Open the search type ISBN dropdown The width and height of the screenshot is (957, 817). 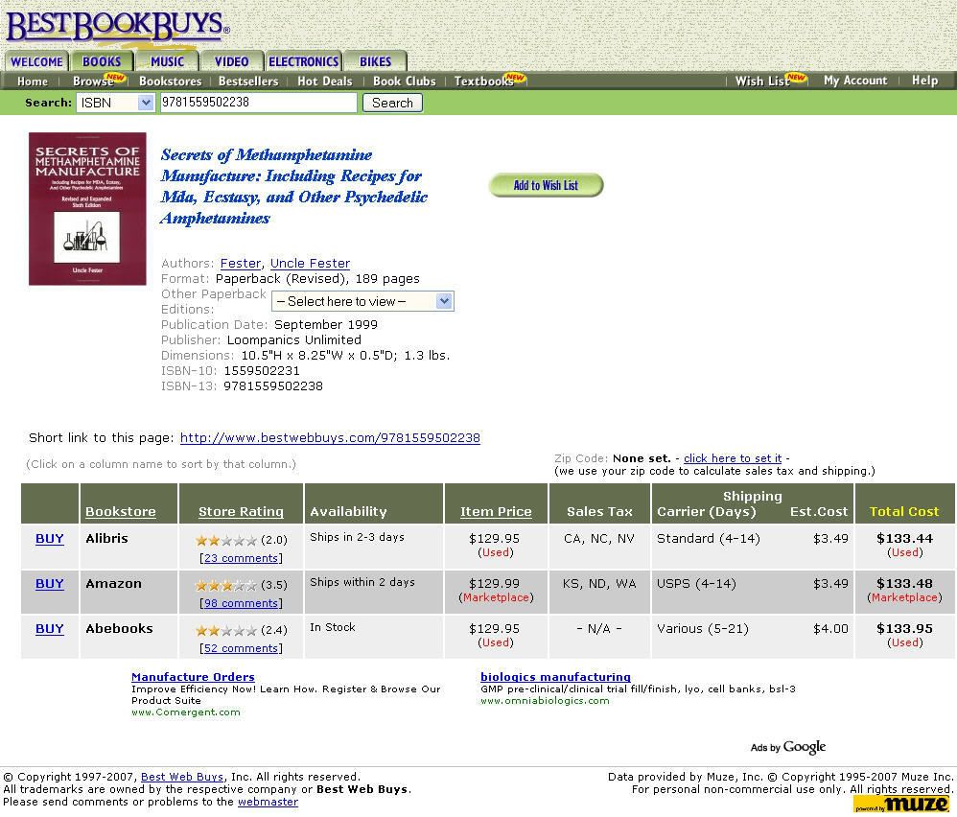pyautogui.click(x=115, y=103)
